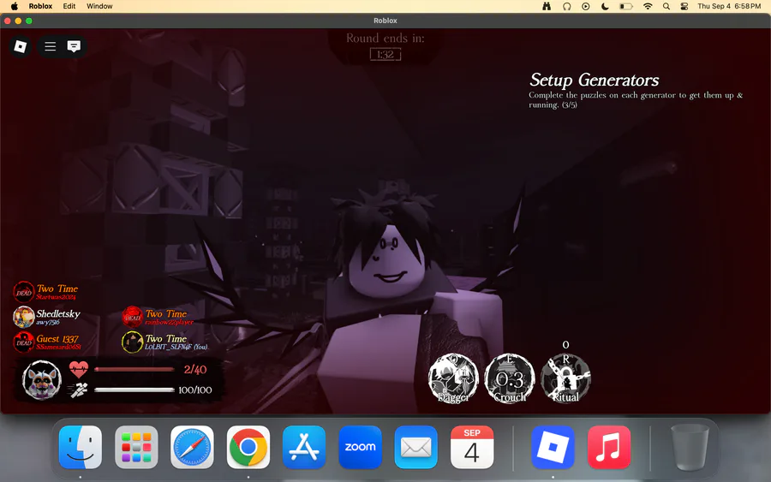The height and width of the screenshot is (482, 771).
Task: Open the Roblox menu in menu bar
Action: (x=40, y=6)
